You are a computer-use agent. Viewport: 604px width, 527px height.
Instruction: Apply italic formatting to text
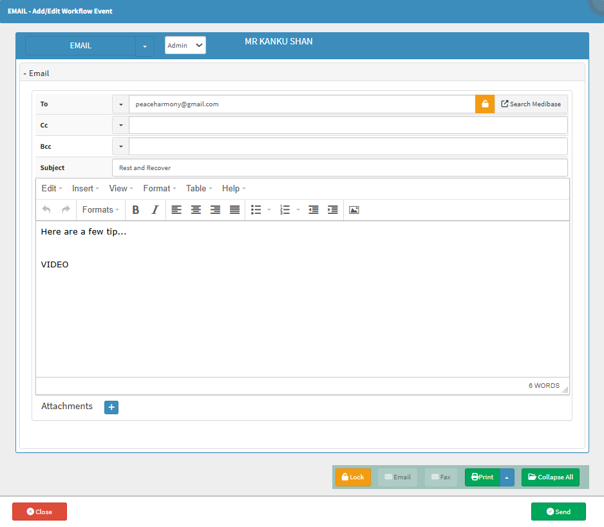point(155,210)
